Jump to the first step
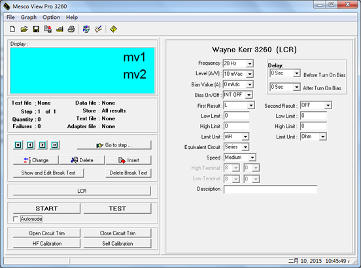The width and height of the screenshot is (361, 268). click(x=18, y=145)
